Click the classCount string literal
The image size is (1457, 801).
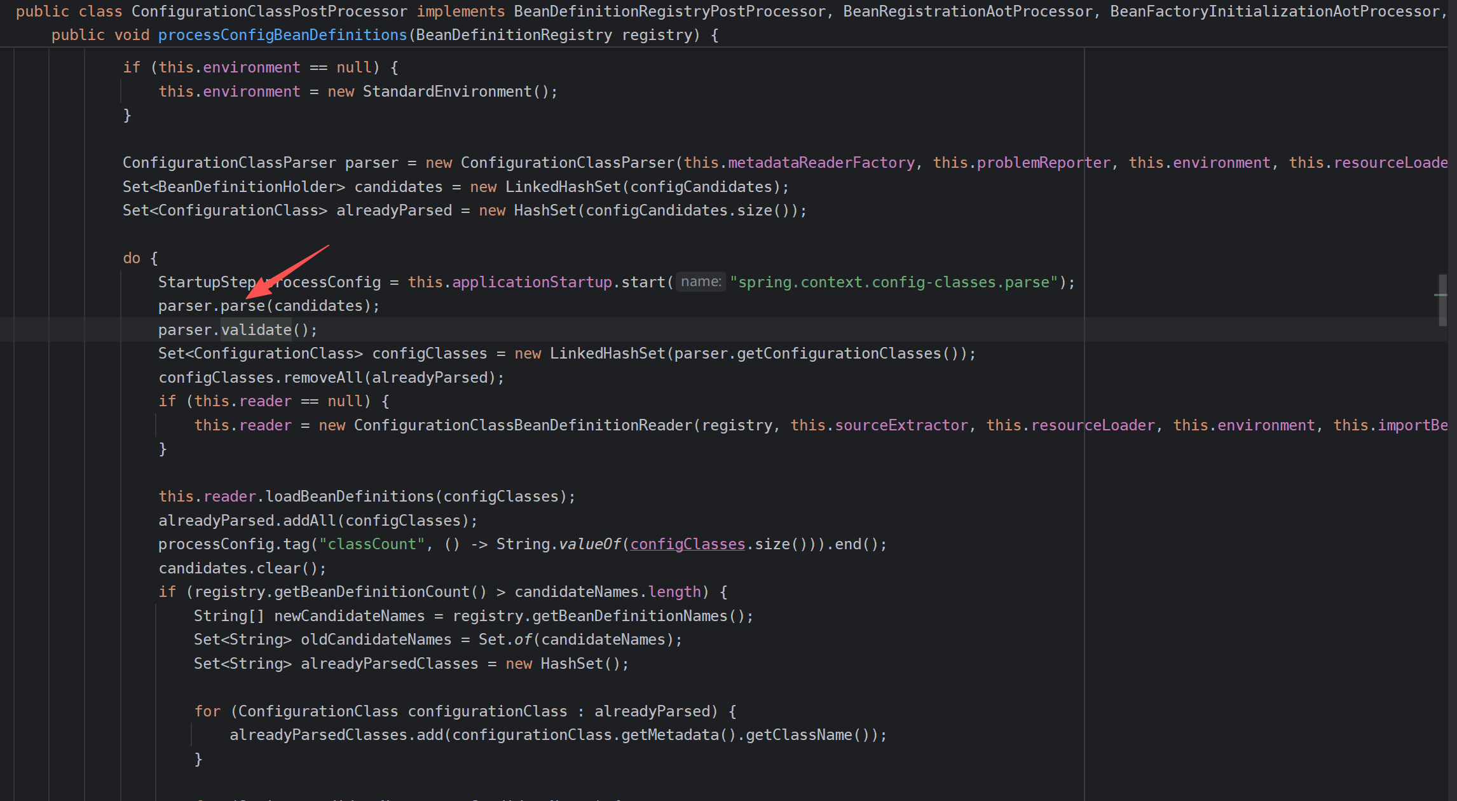point(371,544)
